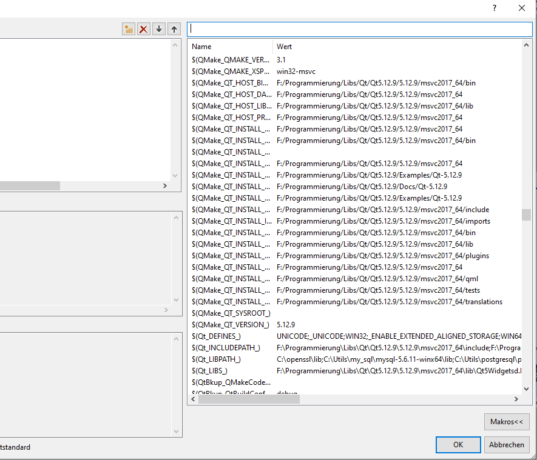This screenshot has width=537, height=460.
Task: Select the $(Qt_INCLUDEPATH_) macro row
Action: 226,348
